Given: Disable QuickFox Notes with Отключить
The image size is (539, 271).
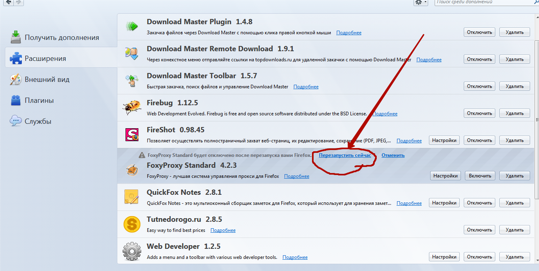Looking at the screenshot, I should [x=479, y=203].
